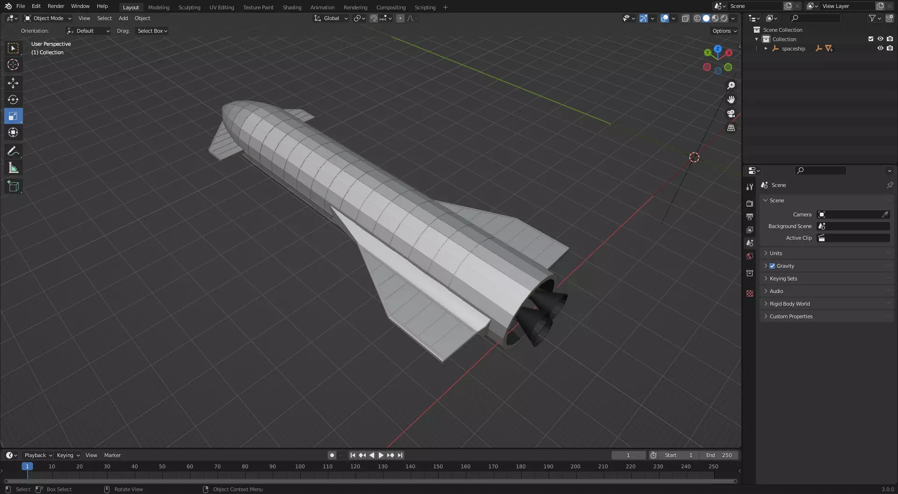
Task: Jump to the start frame button
Action: 353,455
